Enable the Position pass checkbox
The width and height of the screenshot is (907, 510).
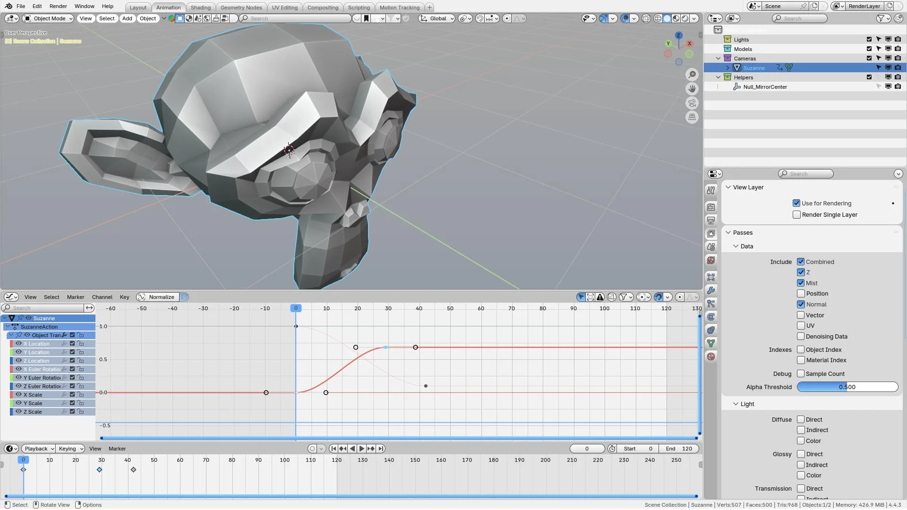click(x=801, y=294)
